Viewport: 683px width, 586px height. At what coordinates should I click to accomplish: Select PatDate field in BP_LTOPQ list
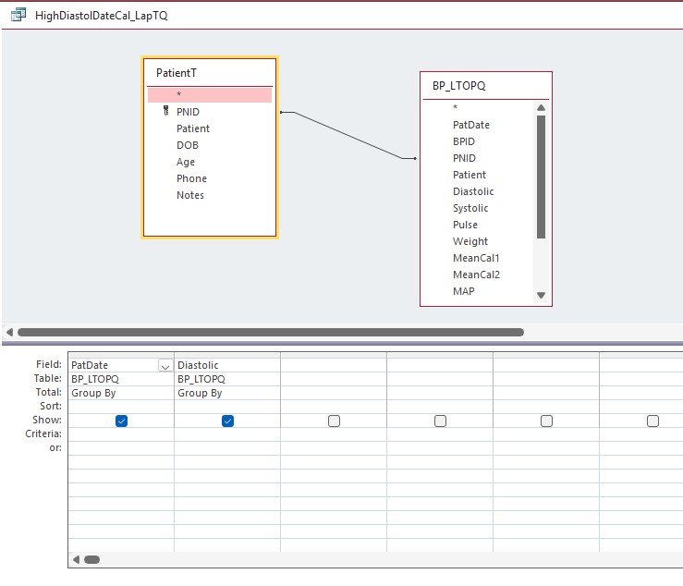pos(471,125)
